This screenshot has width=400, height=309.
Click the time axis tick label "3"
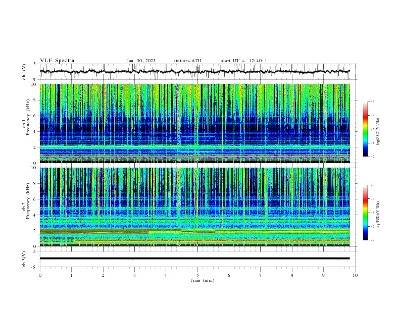point(134,275)
